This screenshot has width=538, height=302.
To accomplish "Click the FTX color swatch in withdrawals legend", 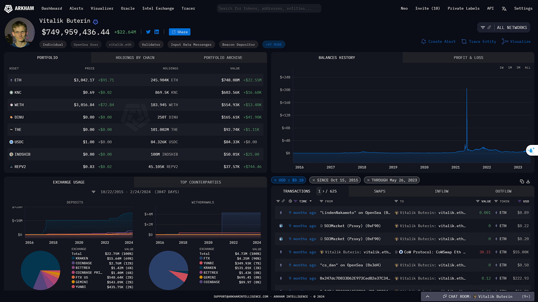I will click(201, 259).
